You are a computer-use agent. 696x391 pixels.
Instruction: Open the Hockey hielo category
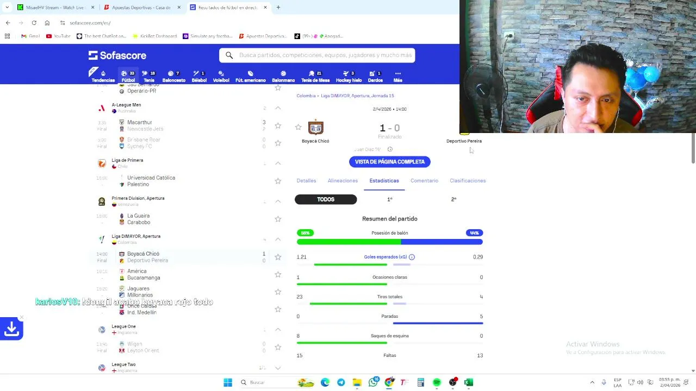(x=349, y=76)
